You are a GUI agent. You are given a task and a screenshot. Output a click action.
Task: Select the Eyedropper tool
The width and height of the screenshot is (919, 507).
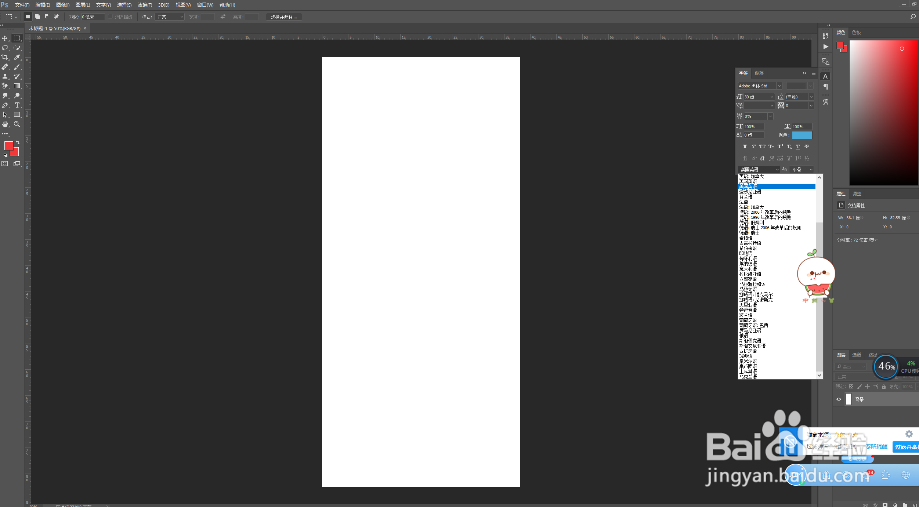tap(17, 57)
